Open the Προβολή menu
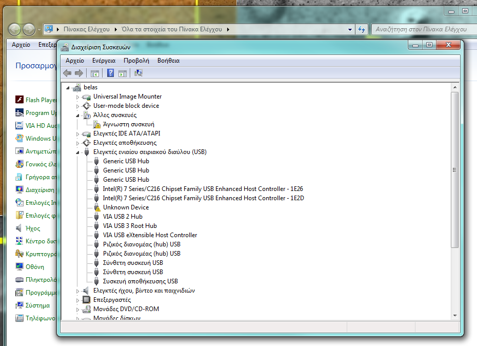 [136, 61]
